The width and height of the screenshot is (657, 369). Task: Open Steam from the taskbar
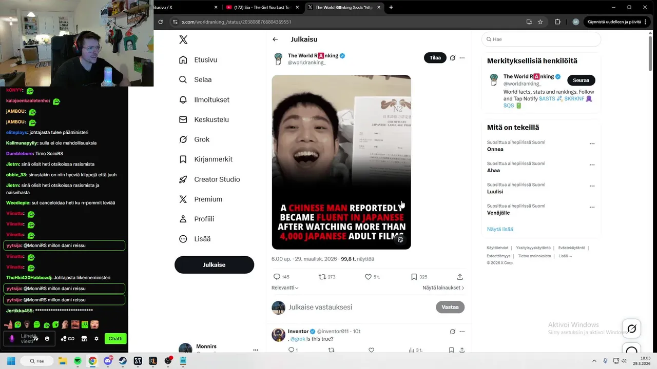click(123, 361)
